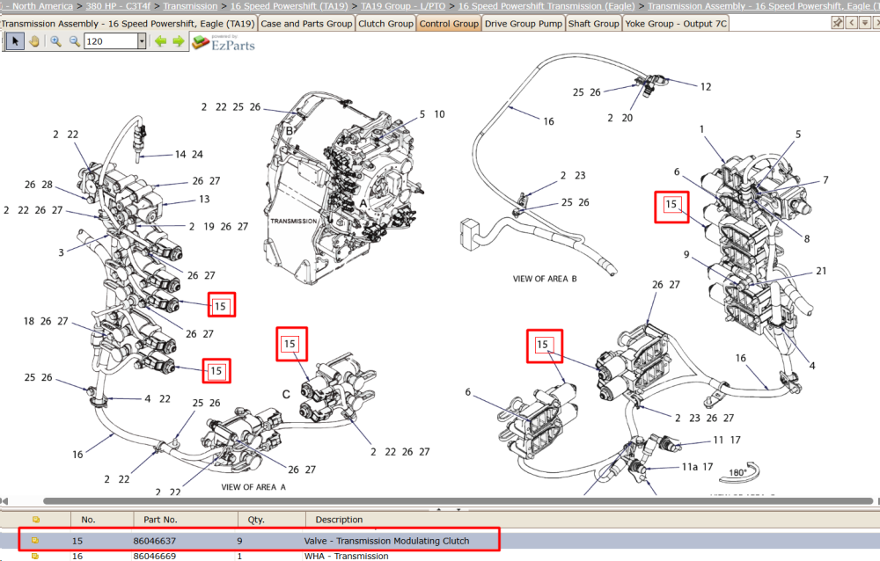The width and height of the screenshot is (880, 561).
Task: Click callout 13 on the left assembly
Action: pos(204,199)
